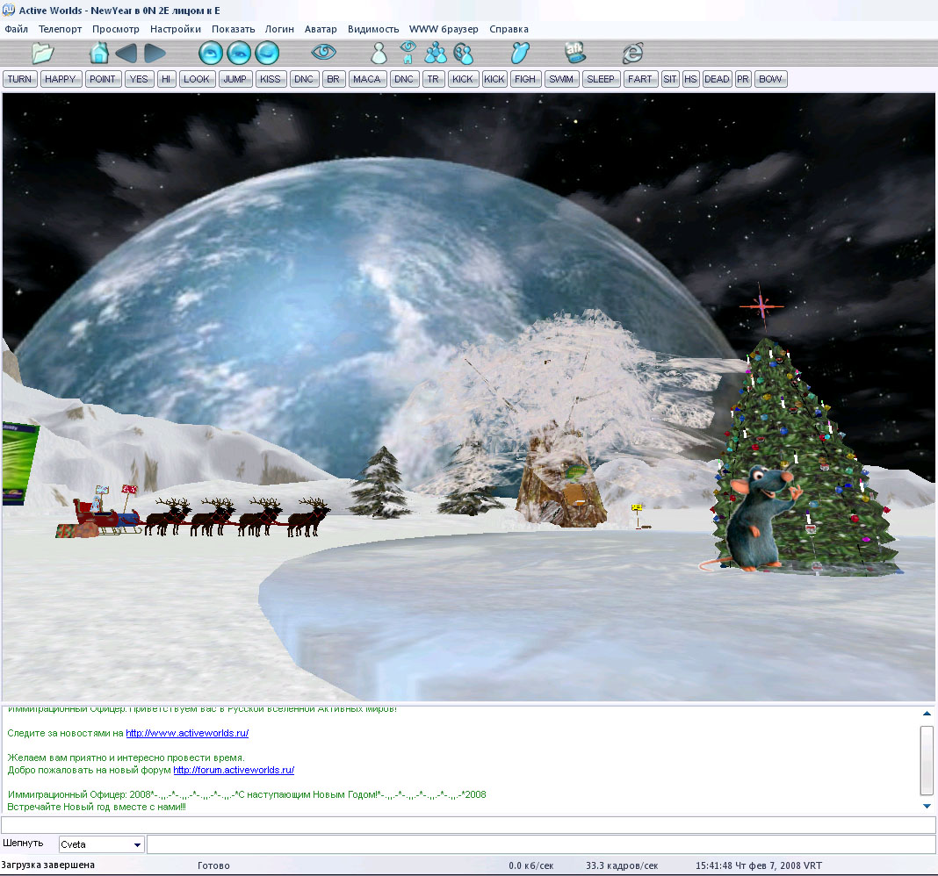Image resolution: width=938 pixels, height=876 pixels.
Task: Trigger the POINT gesture button
Action: pos(103,79)
